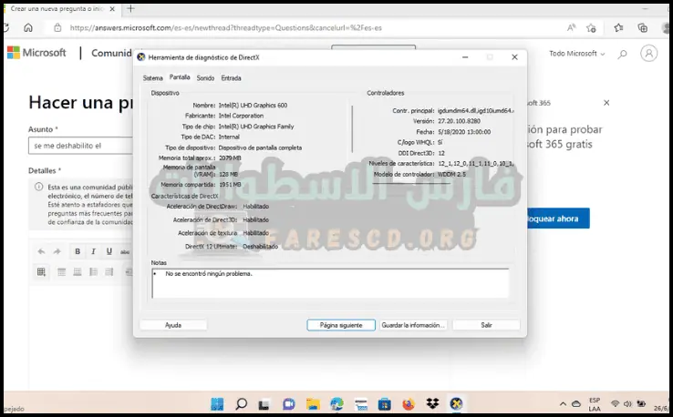Switch to the Sonido tab
The width and height of the screenshot is (673, 417).
point(205,78)
